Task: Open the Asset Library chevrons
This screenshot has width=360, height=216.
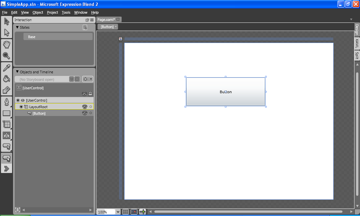Action: pos(7,168)
